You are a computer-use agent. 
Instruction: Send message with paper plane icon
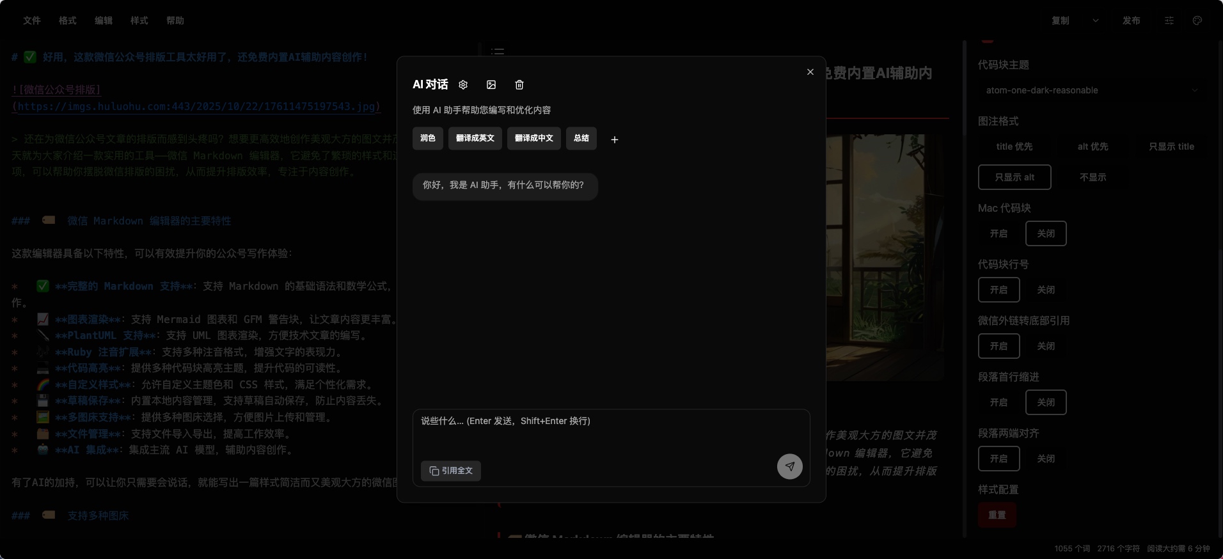[790, 466]
